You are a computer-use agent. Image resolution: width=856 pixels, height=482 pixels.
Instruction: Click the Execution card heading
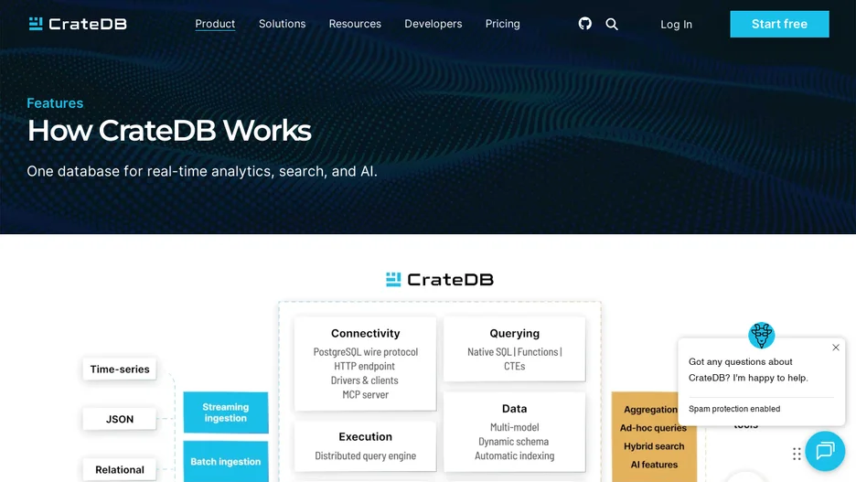tap(365, 436)
